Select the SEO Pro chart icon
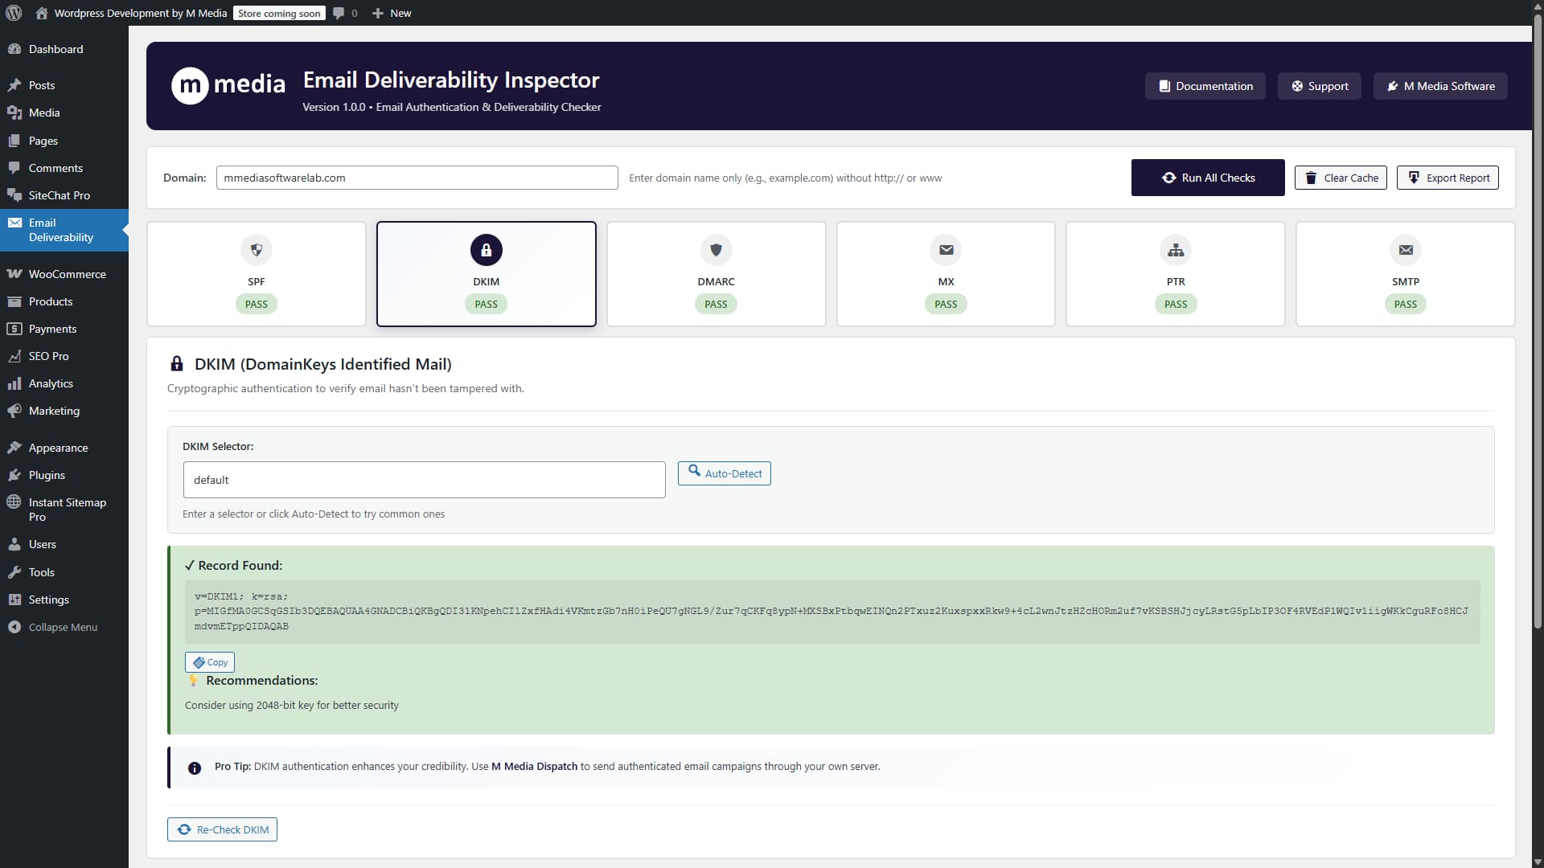The width and height of the screenshot is (1544, 868). [x=15, y=356]
